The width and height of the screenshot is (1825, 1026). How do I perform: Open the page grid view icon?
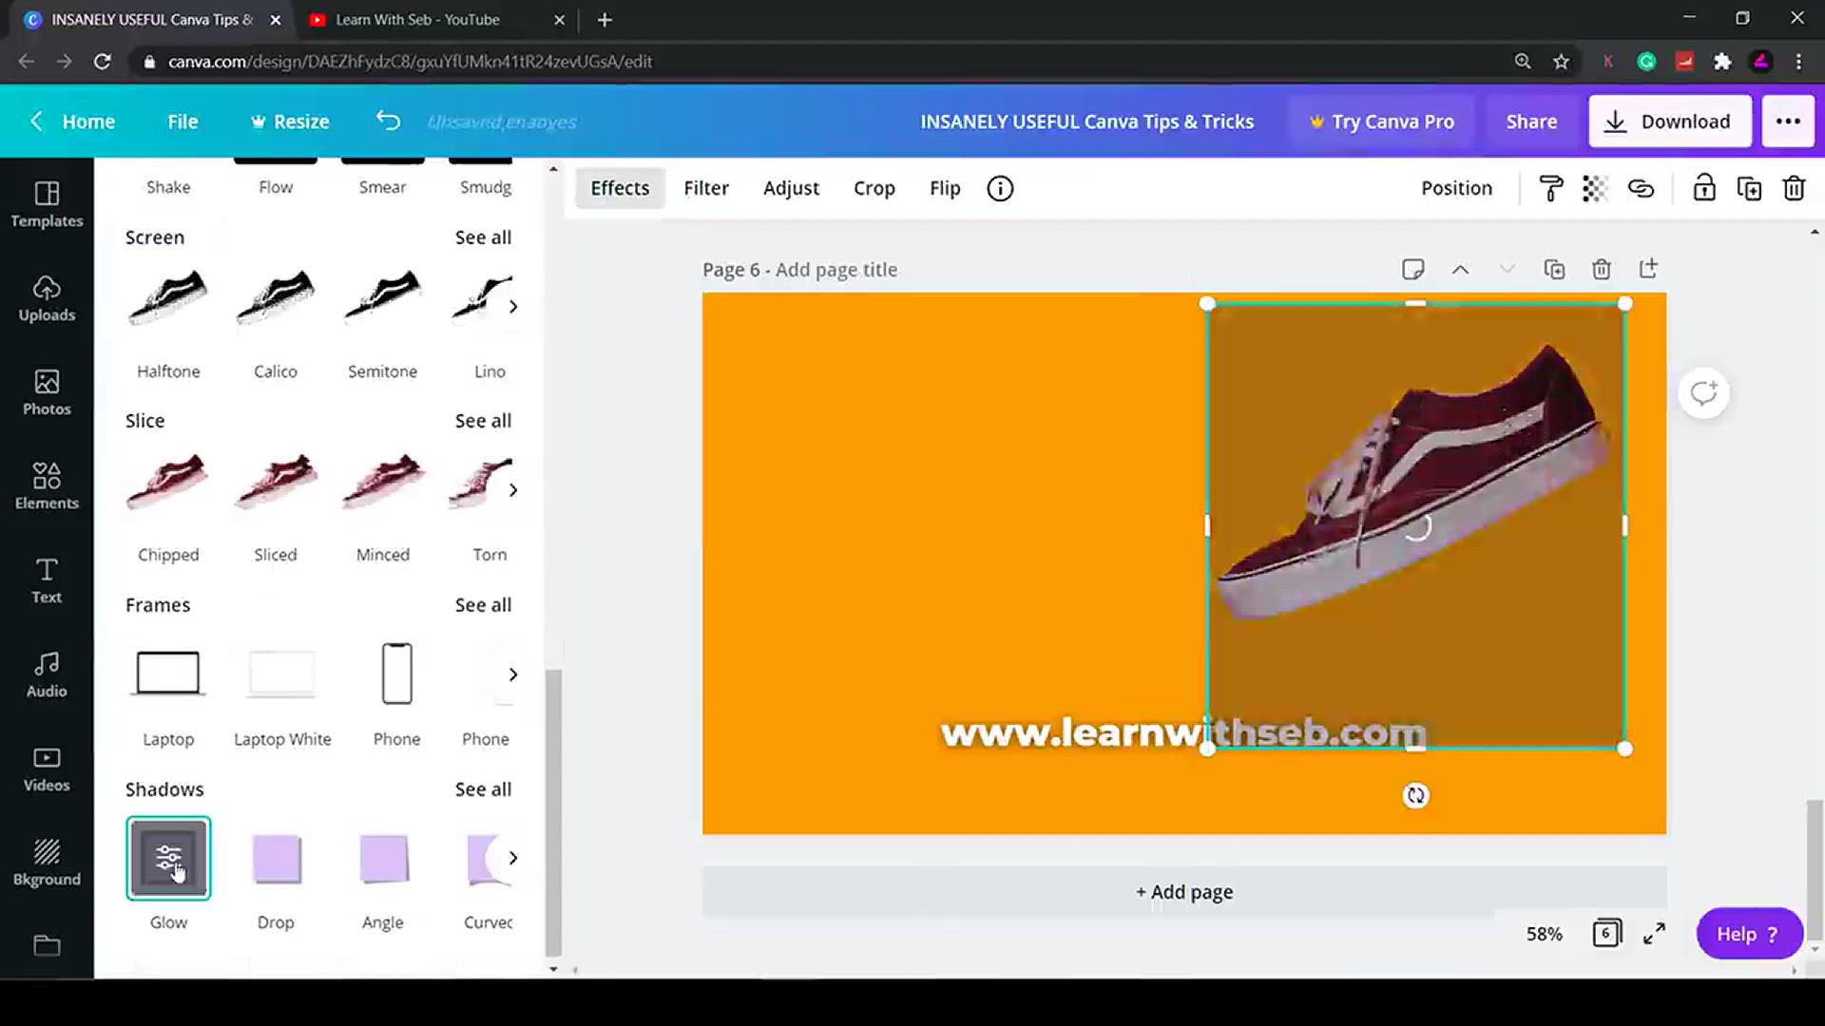(x=1606, y=934)
